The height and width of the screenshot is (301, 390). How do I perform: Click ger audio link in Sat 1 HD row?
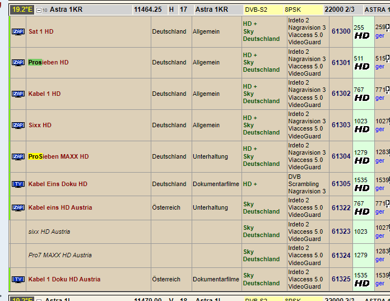coord(380,36)
